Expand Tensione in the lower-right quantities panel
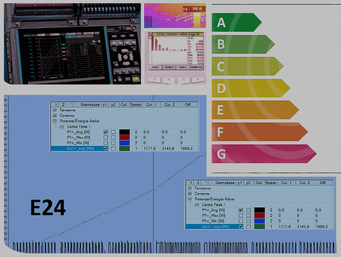The height and width of the screenshot is (257, 341). (190, 188)
